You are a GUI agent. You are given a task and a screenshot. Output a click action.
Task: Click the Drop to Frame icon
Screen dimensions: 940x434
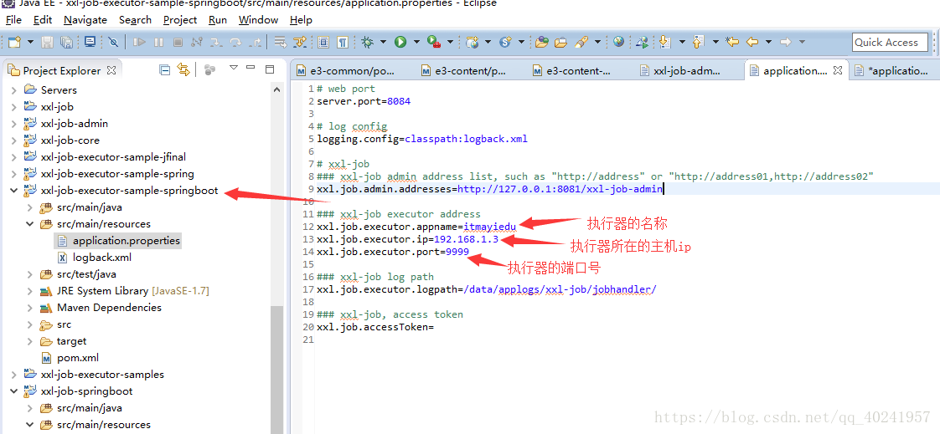[x=279, y=42]
